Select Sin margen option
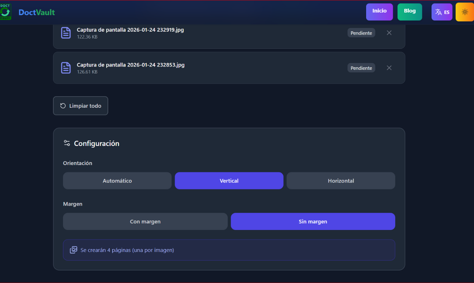474x283 pixels. coord(313,221)
